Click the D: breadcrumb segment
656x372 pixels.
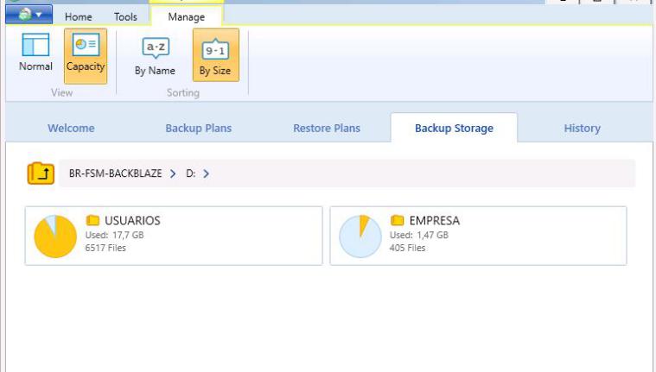190,173
